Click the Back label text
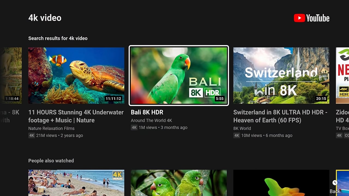The image size is (349, 196). 335,191
